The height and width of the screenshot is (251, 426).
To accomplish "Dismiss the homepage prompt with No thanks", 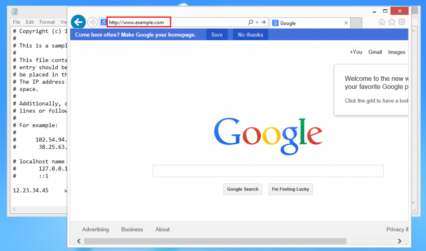I will point(250,35).
